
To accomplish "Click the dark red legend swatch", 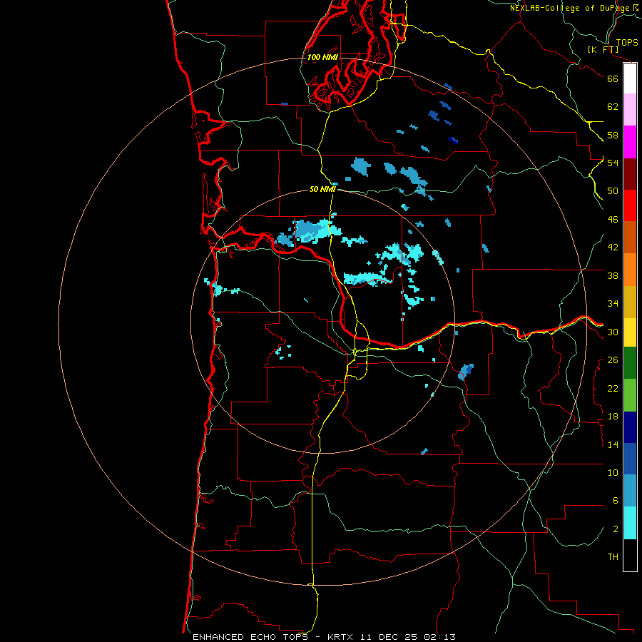I will [x=630, y=174].
